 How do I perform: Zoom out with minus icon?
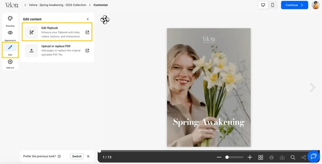click(219, 157)
